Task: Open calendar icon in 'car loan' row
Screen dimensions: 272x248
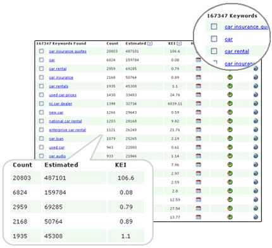Action: pyautogui.click(x=198, y=138)
